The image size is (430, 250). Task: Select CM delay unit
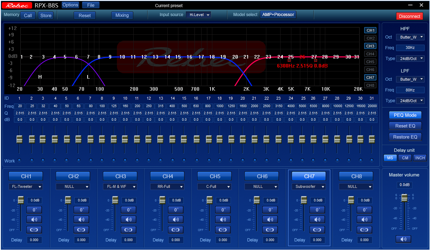[x=405, y=158]
